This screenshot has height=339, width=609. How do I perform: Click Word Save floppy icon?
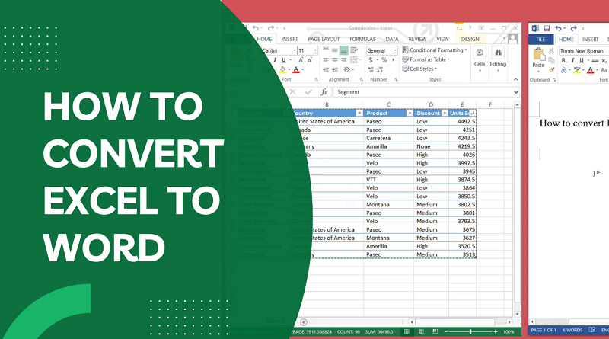point(547,28)
